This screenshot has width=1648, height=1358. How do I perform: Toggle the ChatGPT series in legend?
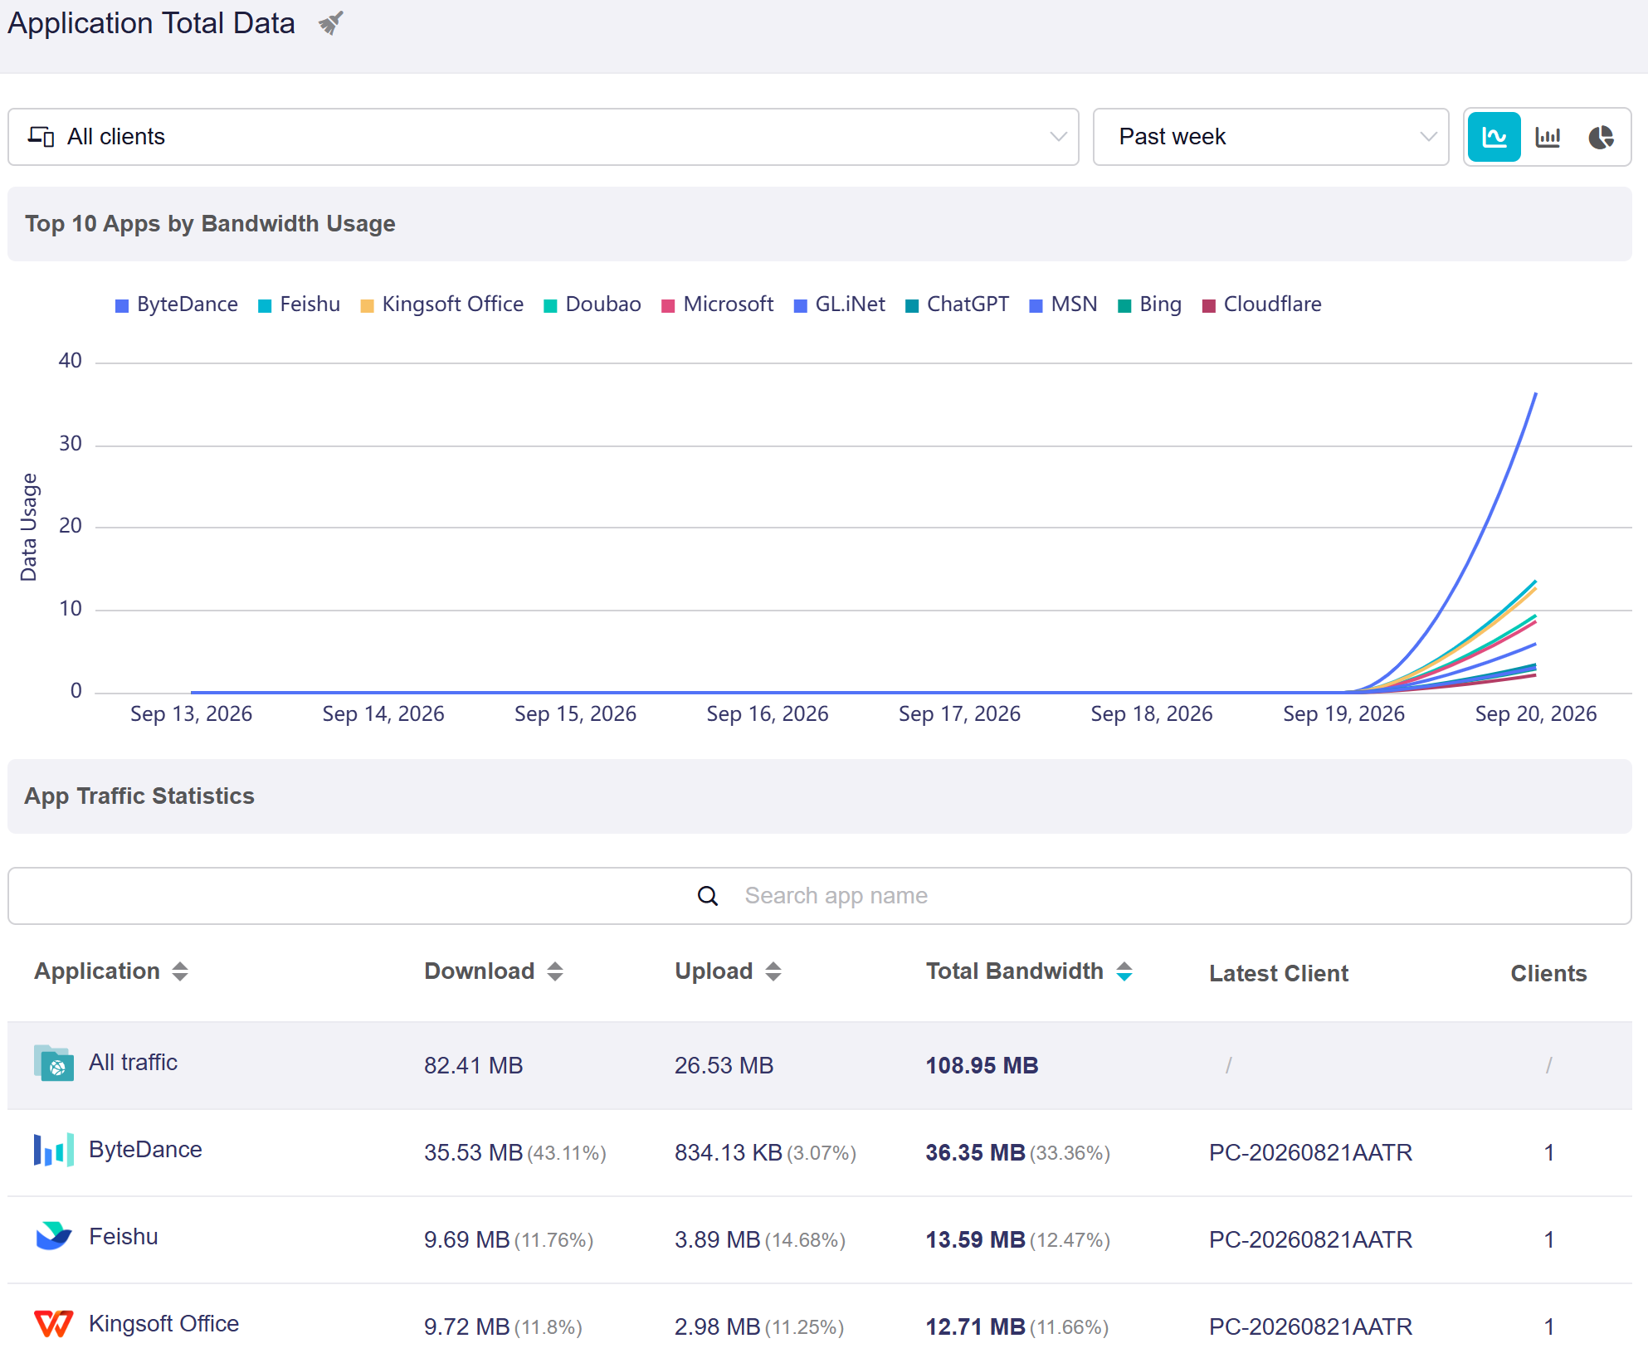958,304
